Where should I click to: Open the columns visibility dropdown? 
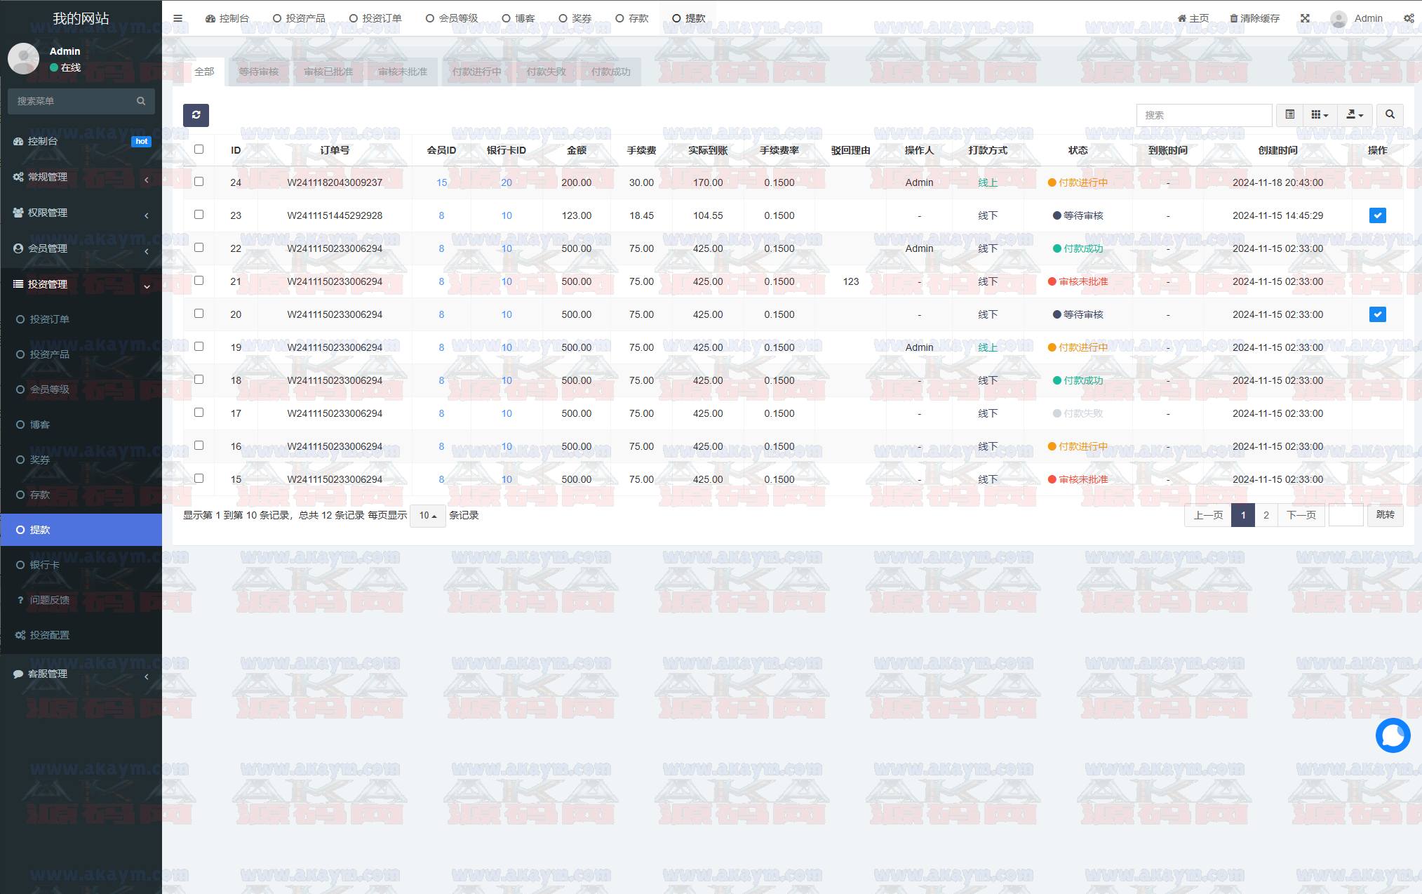click(1320, 114)
